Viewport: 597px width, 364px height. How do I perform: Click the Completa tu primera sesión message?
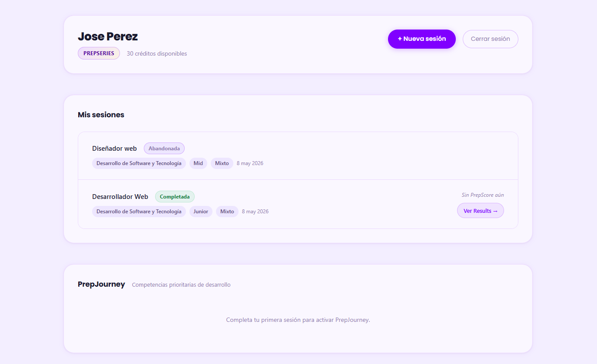pyautogui.click(x=298, y=320)
